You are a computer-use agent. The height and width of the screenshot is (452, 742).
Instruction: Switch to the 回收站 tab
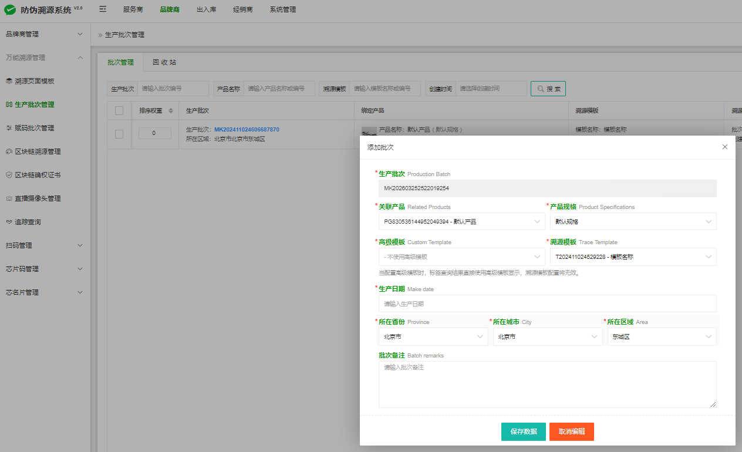coord(164,62)
